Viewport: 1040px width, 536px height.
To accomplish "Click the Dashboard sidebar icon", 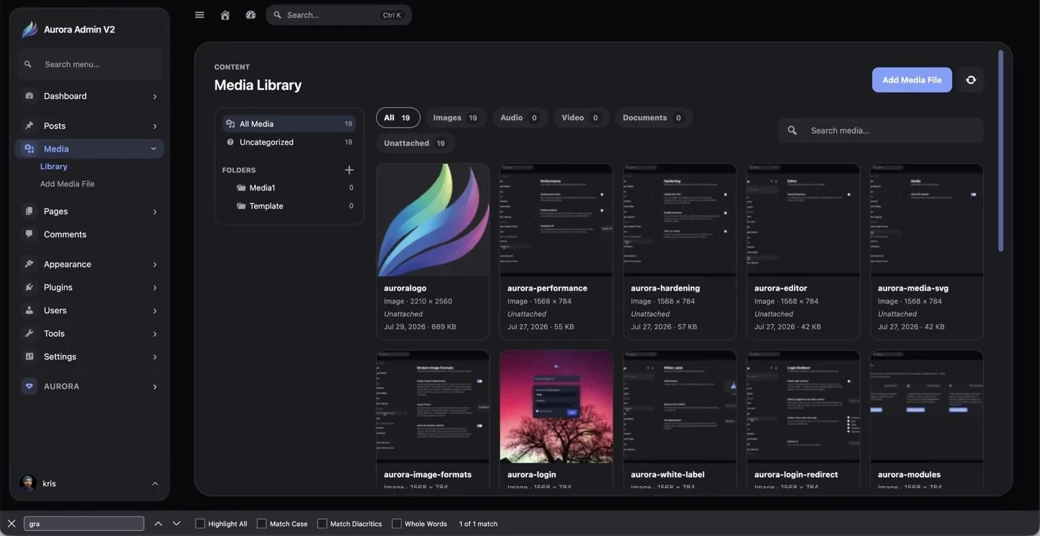I will [x=29, y=96].
